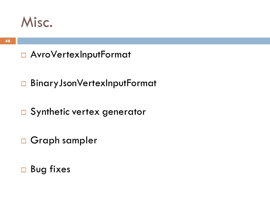Click the Bug fixes line
Image resolution: width=270 pixels, height=202 pixels.
50,169
